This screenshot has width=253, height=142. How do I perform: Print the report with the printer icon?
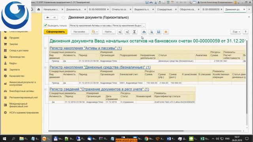(x=144, y=32)
